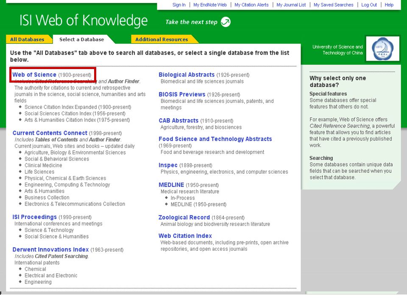The height and width of the screenshot is (305, 407).
Task: Click University of Science and Technology text
Action: [337, 50]
